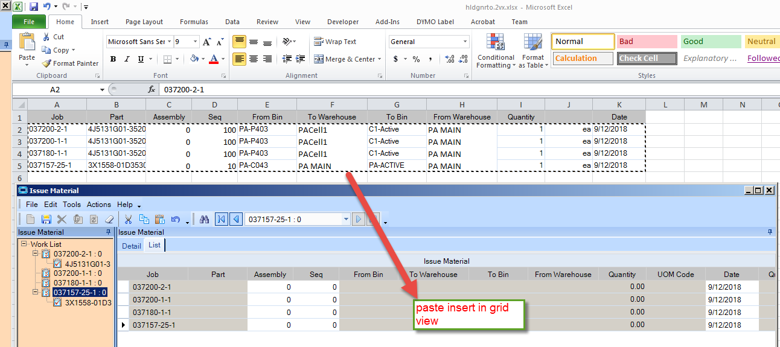Viewport: 780px width, 347px height.
Task: Click the binoculars Search icon in Issue Material
Action: point(204,219)
